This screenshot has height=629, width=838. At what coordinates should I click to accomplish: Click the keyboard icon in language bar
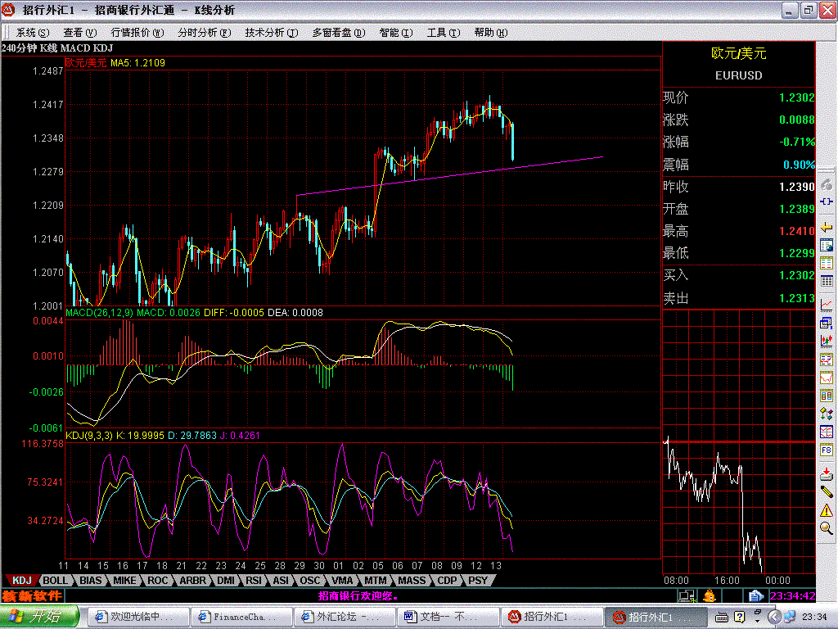click(722, 618)
